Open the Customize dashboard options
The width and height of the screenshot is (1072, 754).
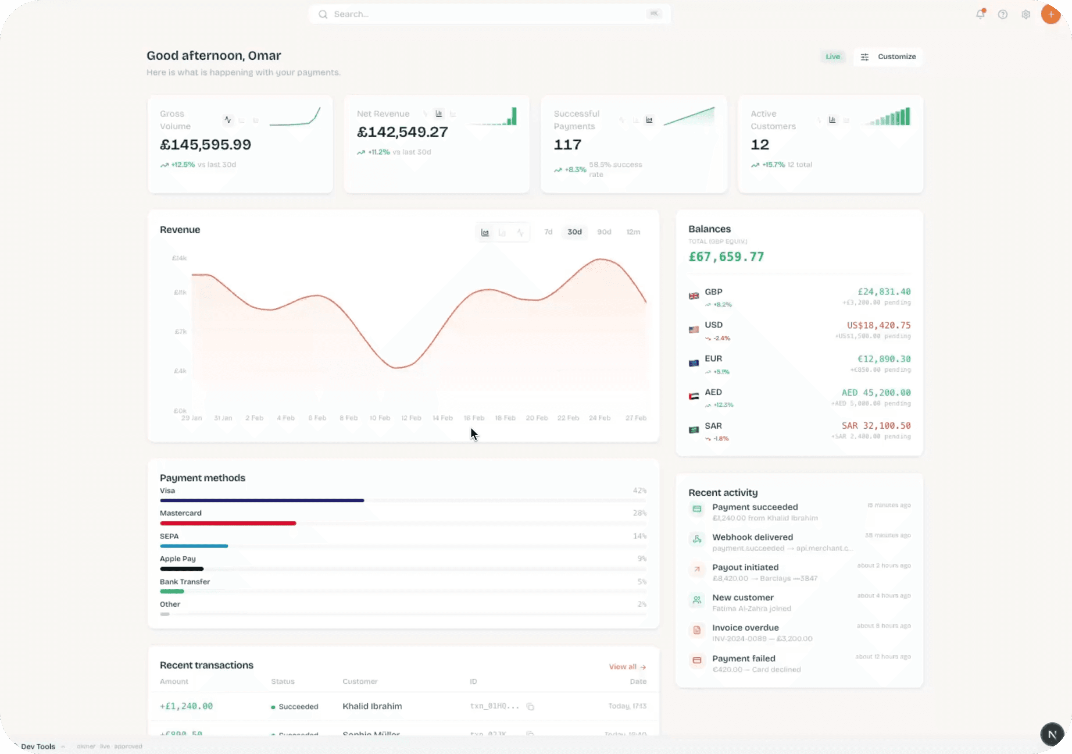pyautogui.click(x=888, y=57)
